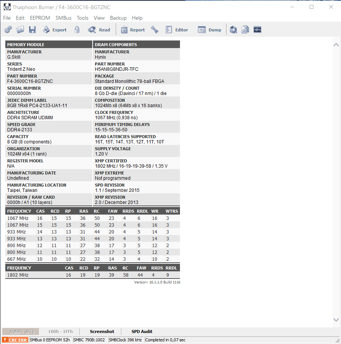Viewport: 341px width, 344px height.
Task: Click the Thaiphoon Burner app icon in title bar
Action: coord(7,7)
